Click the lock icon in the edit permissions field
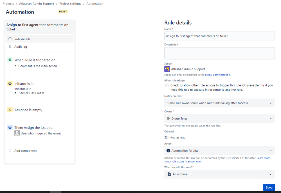Screen dimensions: 281x193 point(168,174)
